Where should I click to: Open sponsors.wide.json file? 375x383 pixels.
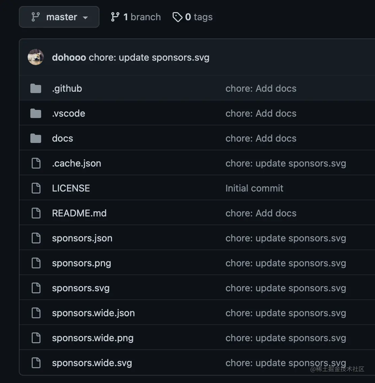pos(93,313)
